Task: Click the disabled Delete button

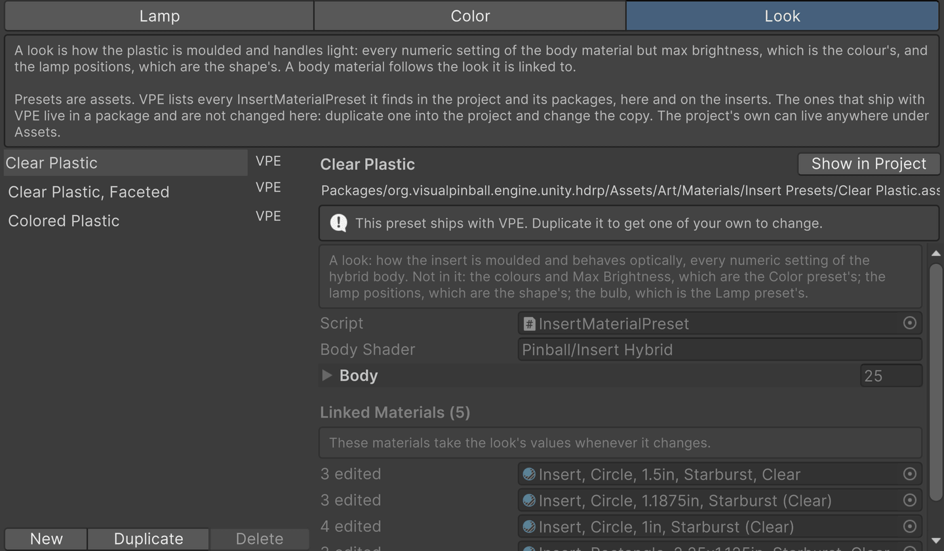Action: coord(259,539)
